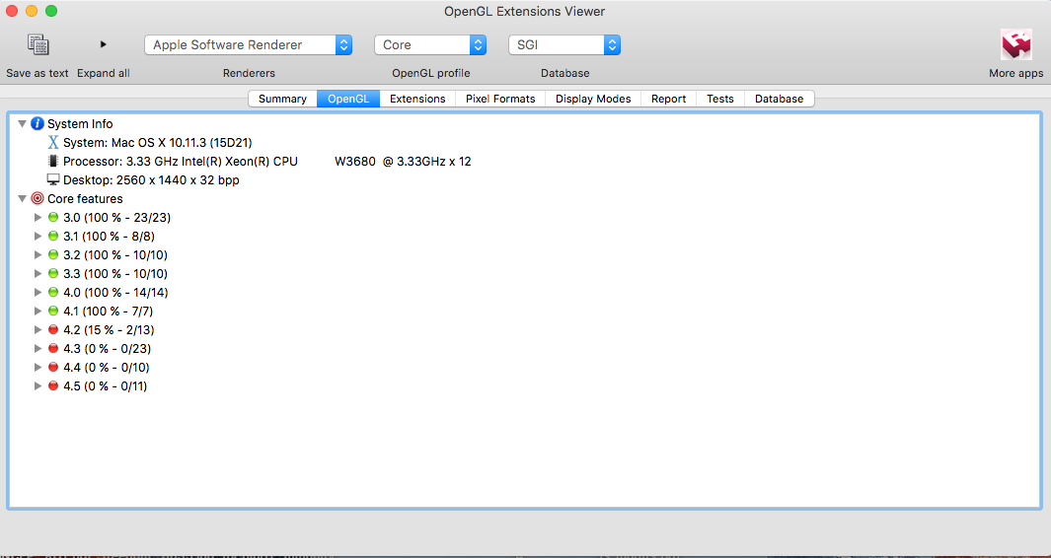Collapse the System Info section
The height and width of the screenshot is (558, 1051).
click(x=22, y=124)
